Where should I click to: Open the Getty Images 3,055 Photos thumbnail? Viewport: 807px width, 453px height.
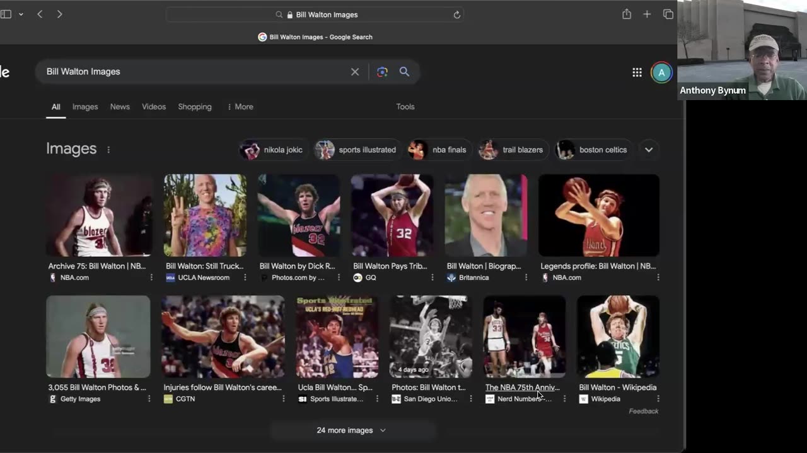click(x=98, y=337)
